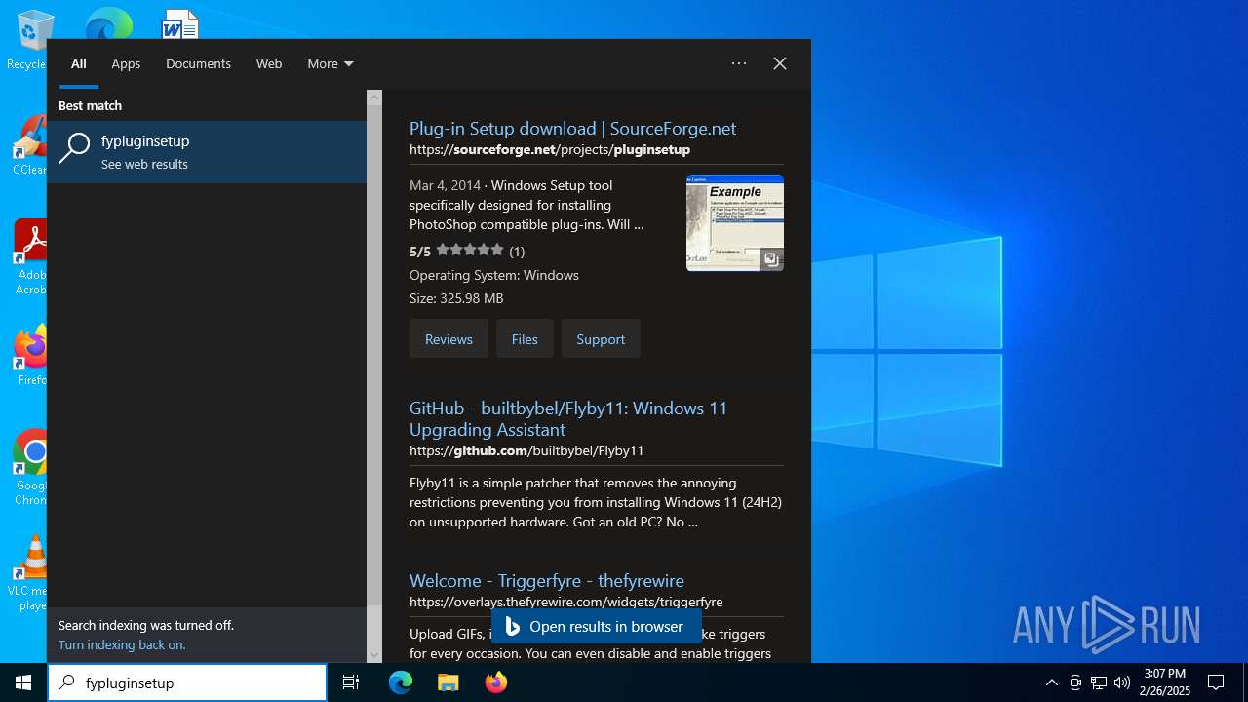
Task: Click the network tray icon
Action: pos(1099,682)
